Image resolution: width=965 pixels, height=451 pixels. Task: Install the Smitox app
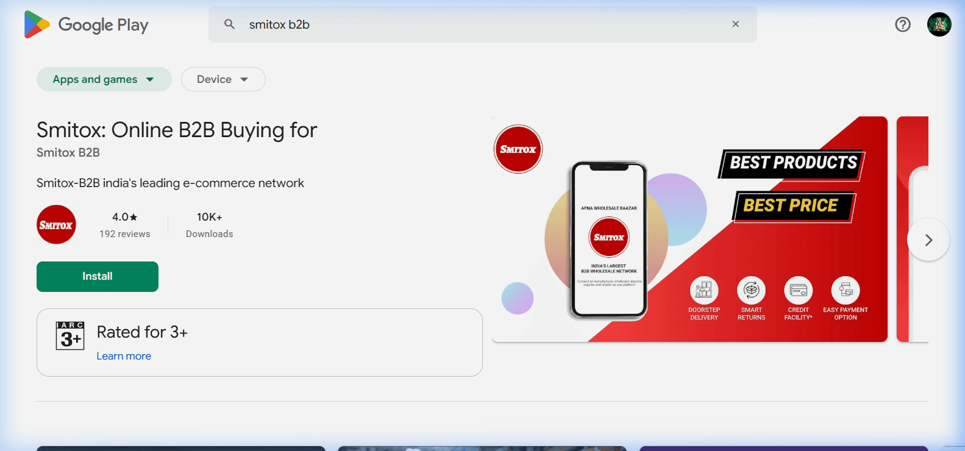(98, 277)
